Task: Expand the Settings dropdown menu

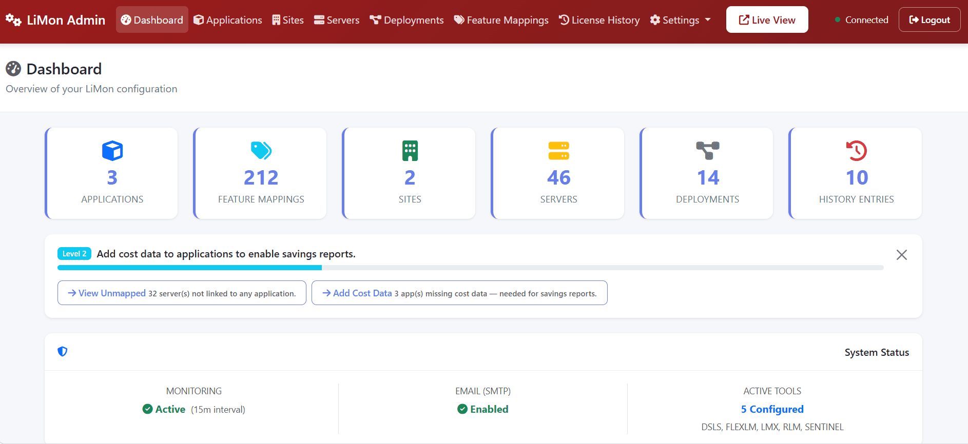Action: (681, 20)
